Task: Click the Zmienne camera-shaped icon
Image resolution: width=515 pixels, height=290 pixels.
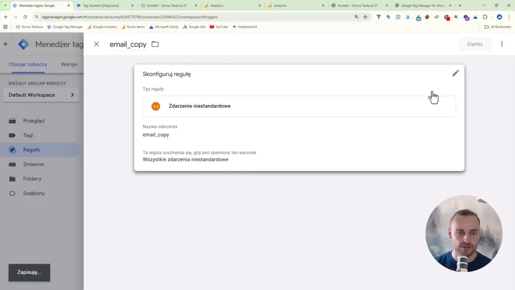Action: tap(12, 164)
